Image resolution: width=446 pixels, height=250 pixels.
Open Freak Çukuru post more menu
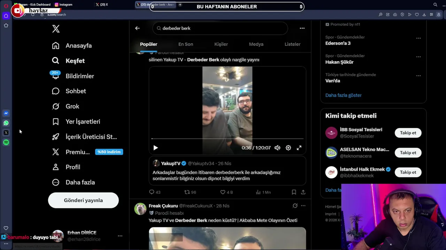pos(303,206)
